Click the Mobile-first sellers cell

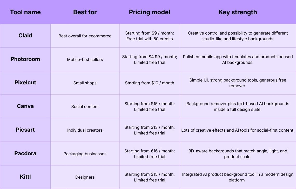coord(85,59)
